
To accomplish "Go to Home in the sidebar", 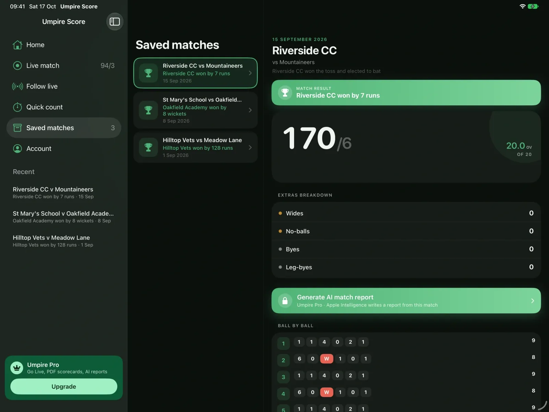I will (64, 45).
